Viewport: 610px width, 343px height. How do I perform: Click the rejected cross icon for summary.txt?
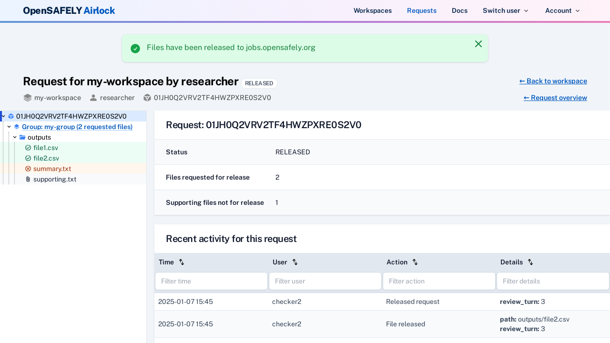coord(28,169)
